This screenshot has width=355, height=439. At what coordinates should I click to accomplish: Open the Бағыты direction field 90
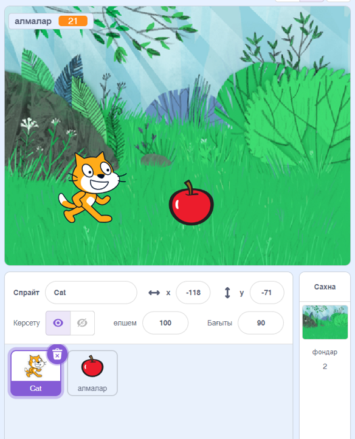pyautogui.click(x=261, y=323)
